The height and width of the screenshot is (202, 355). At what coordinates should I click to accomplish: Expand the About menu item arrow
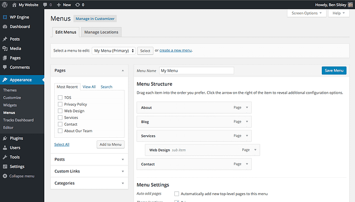point(247,107)
